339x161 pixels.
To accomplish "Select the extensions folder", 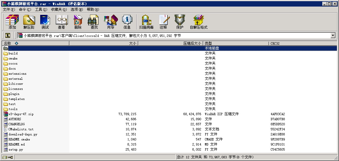I will (17, 74).
